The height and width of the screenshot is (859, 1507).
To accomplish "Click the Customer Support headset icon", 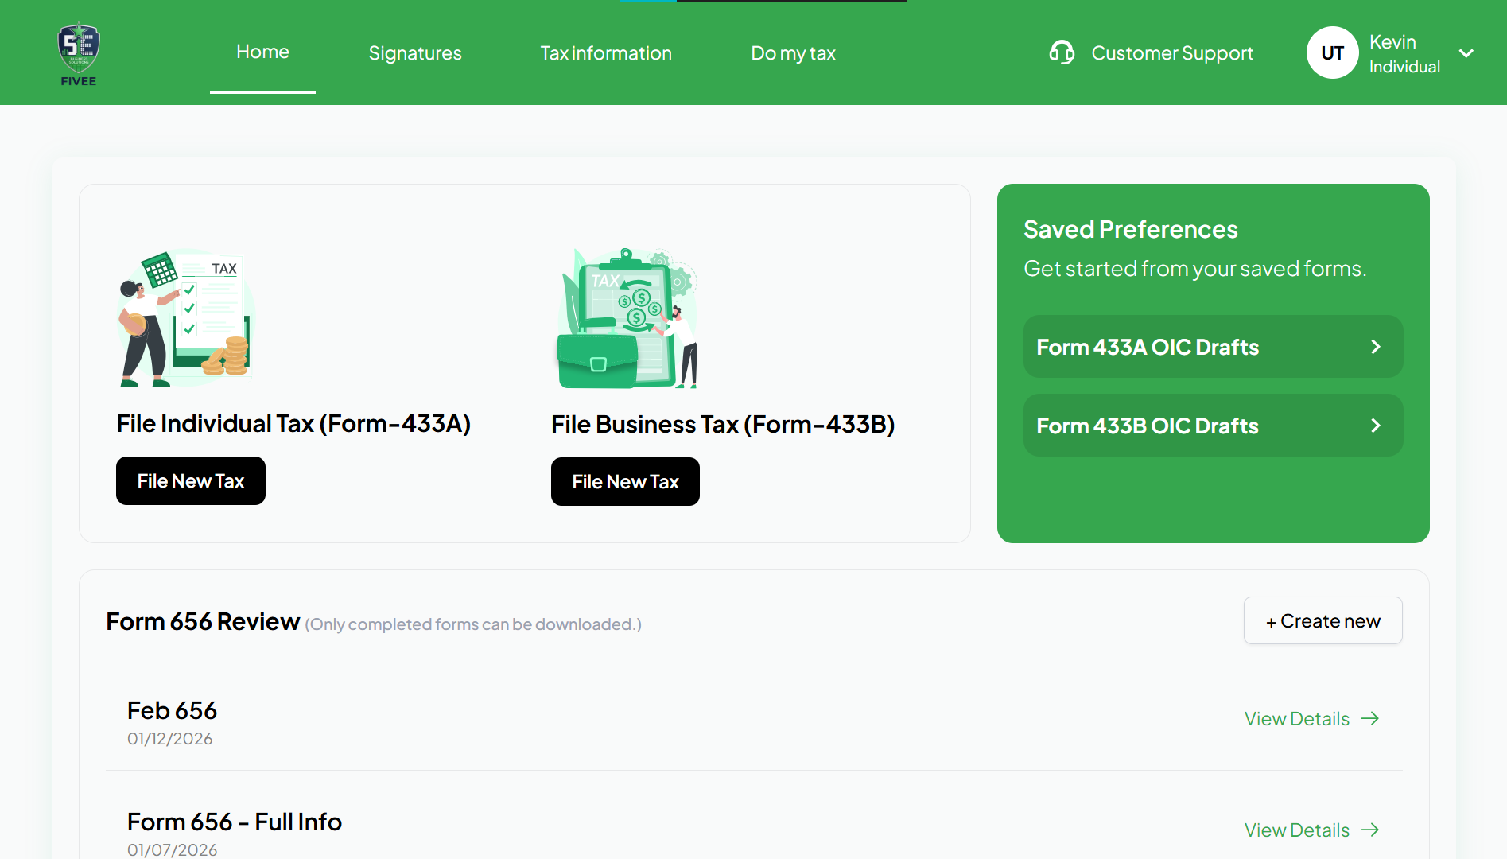I will click(x=1062, y=53).
